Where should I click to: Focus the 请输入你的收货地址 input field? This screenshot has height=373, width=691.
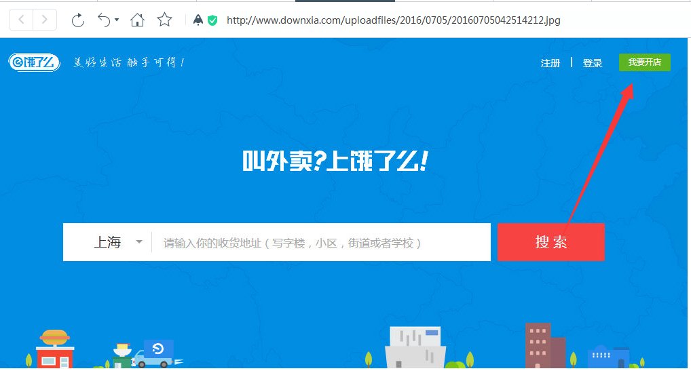321,242
